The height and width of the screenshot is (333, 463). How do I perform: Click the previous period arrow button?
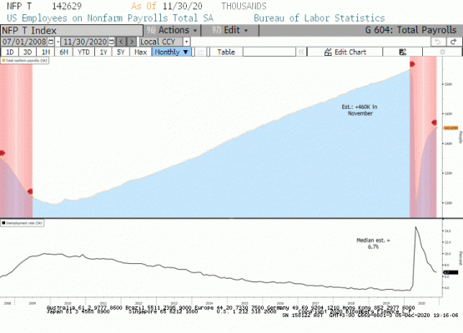point(121,42)
